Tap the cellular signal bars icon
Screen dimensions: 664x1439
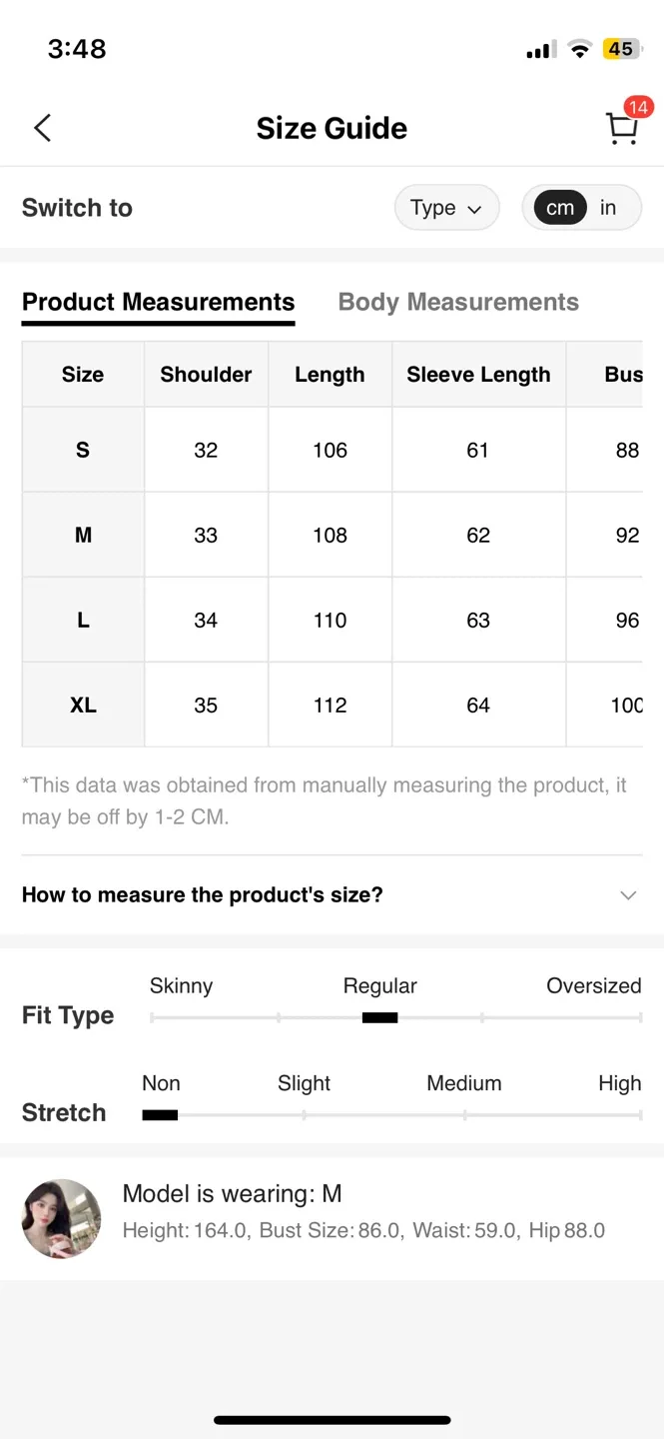pyautogui.click(x=541, y=50)
